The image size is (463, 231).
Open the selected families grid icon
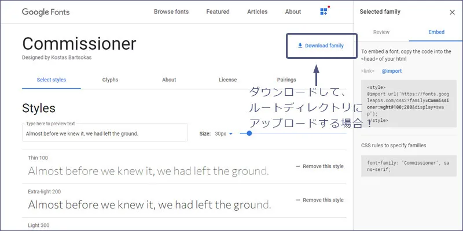(324, 12)
